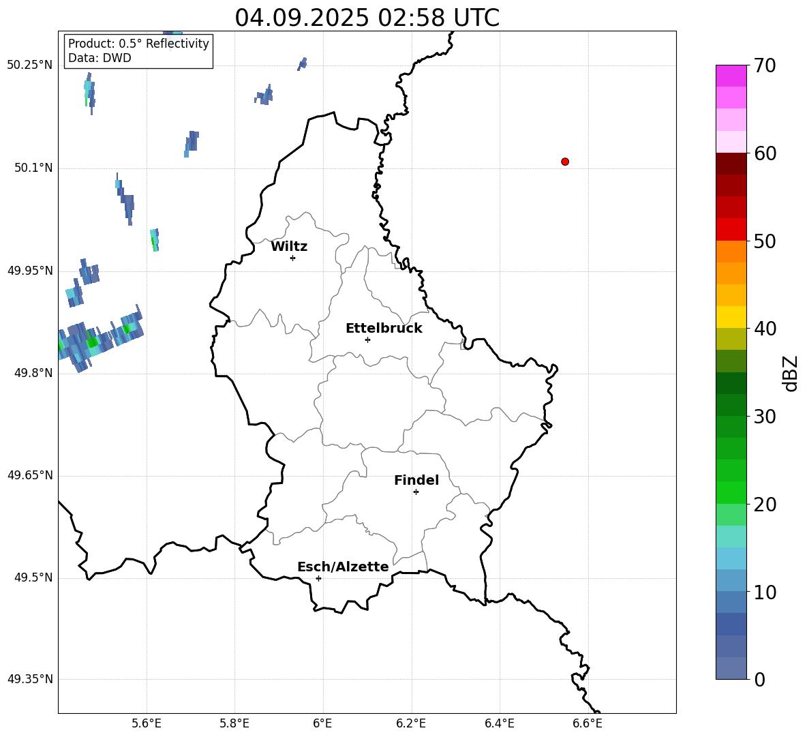Click the 5.6°E longitude label
807x737 pixels.
tap(147, 723)
